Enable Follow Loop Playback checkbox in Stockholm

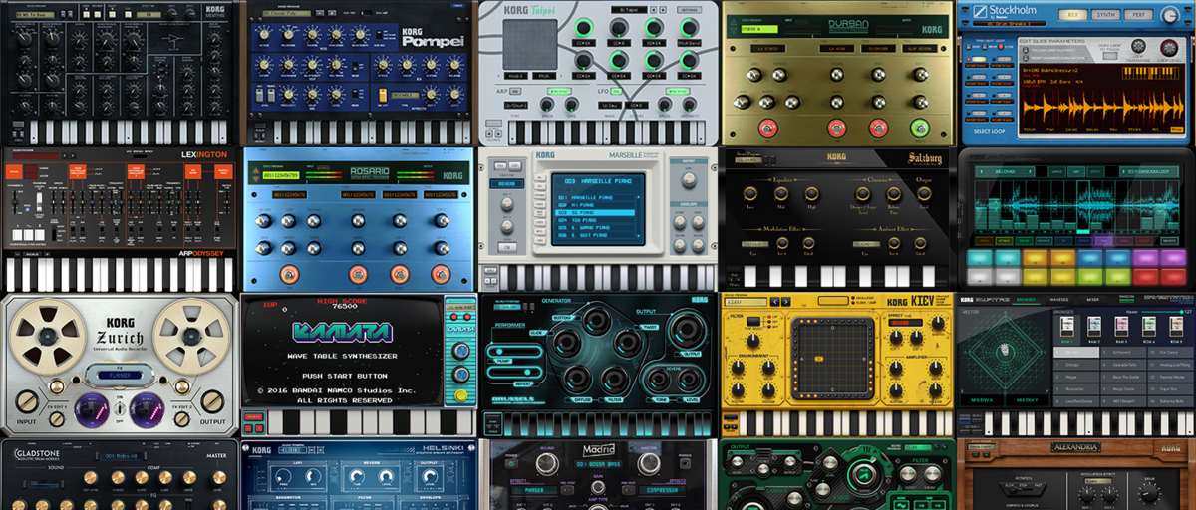click(x=1026, y=50)
